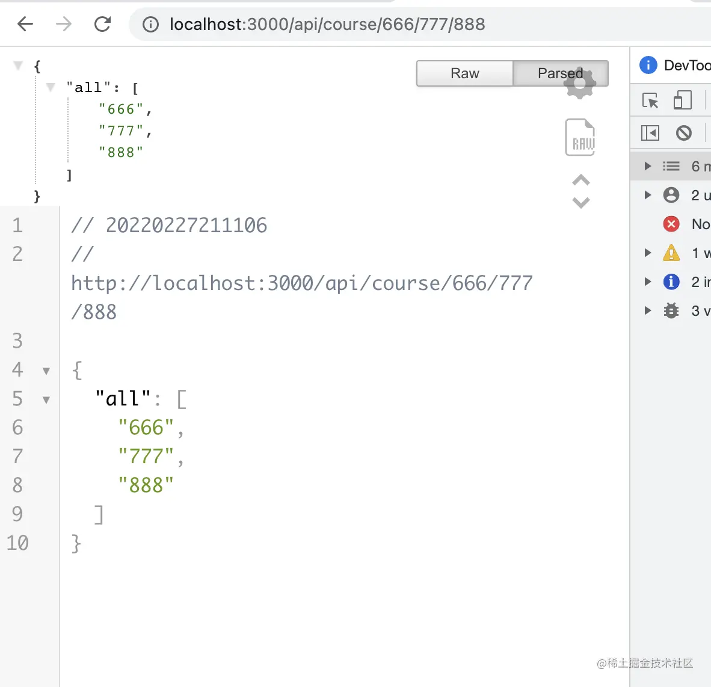
Task: Click line number 10 in gutter
Action: 17,543
